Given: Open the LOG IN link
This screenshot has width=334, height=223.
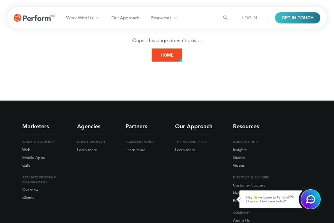Looking at the screenshot, I should click(249, 18).
